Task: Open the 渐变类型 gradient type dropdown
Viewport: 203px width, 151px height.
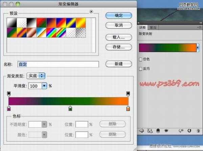Action: [x=37, y=76]
